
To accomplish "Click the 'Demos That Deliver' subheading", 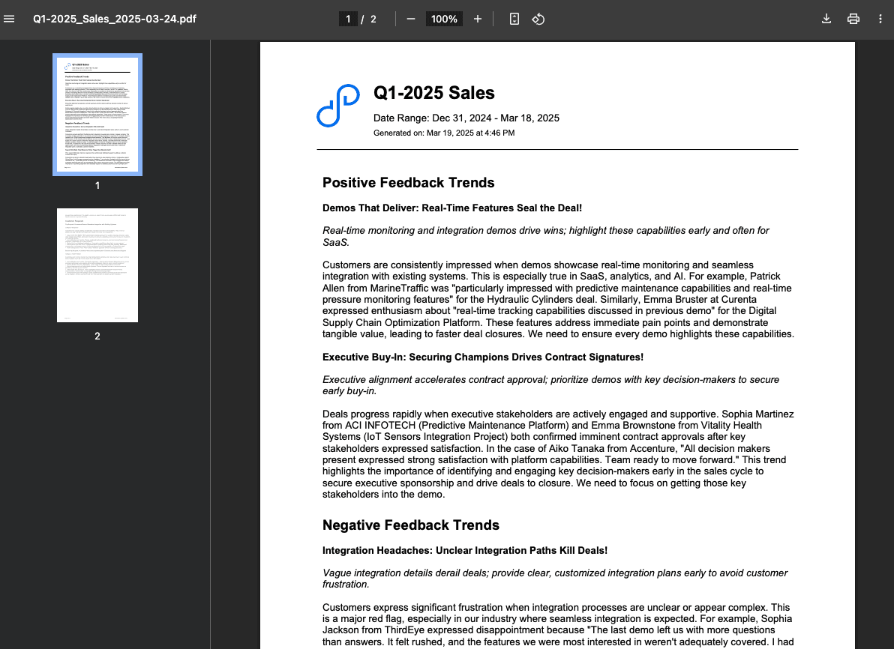I will click(452, 208).
